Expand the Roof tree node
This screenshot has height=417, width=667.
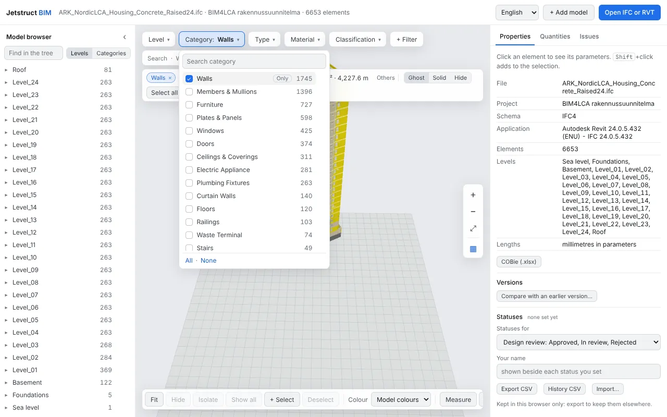tap(6, 70)
